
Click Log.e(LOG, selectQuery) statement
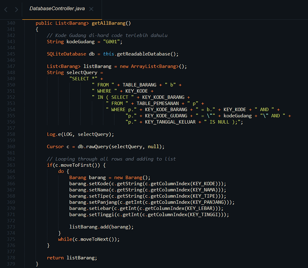tap(80, 134)
